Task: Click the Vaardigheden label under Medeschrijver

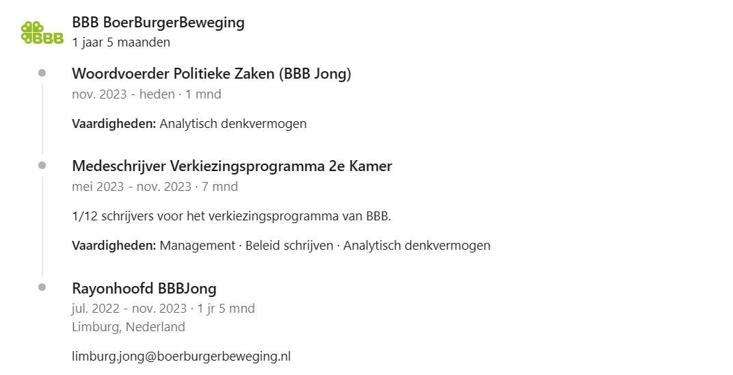Action: tap(114, 246)
